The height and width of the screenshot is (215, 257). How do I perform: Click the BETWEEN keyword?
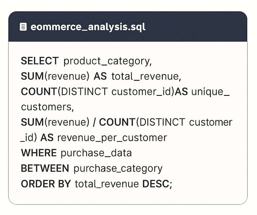45,168
